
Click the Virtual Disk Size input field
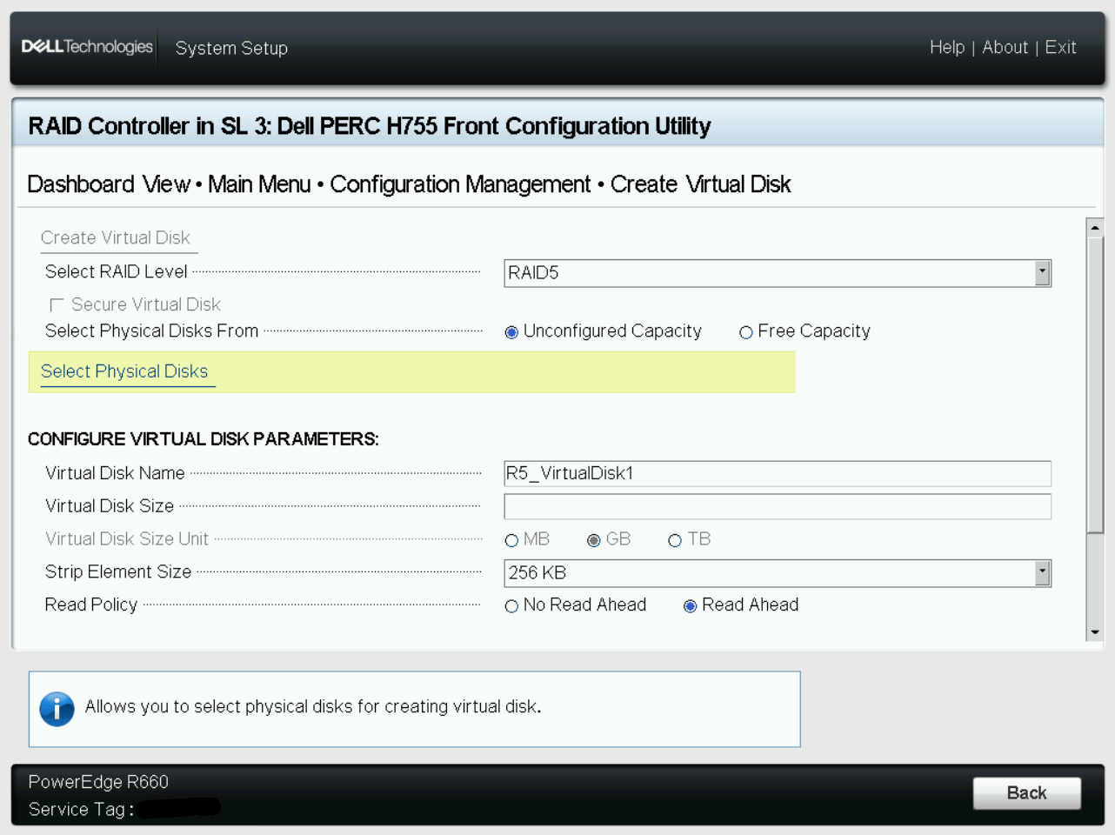778,506
